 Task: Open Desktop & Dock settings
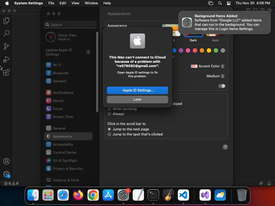pos(68,180)
